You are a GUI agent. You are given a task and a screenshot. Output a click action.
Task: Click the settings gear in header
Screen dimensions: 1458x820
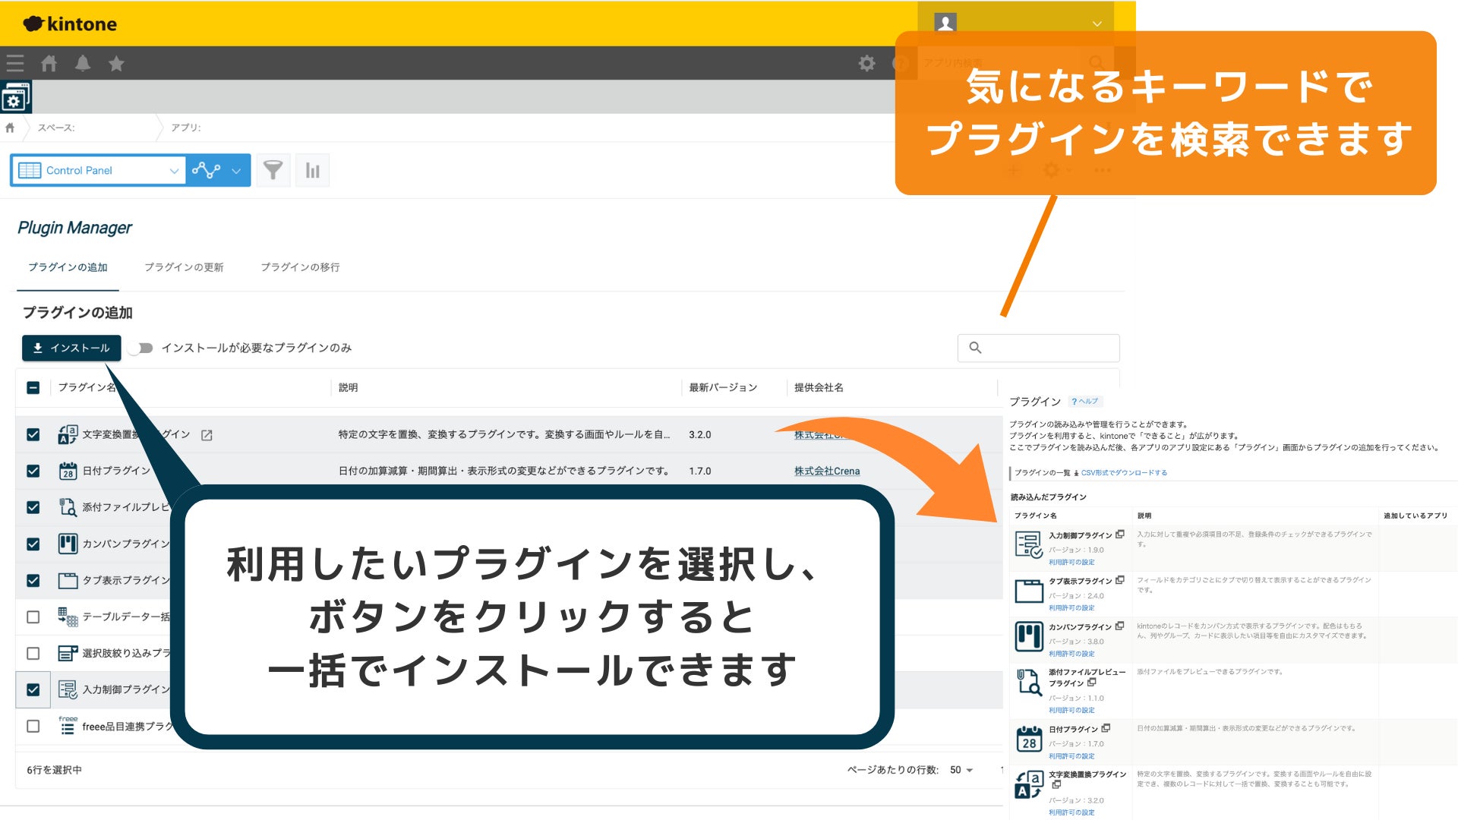[866, 64]
